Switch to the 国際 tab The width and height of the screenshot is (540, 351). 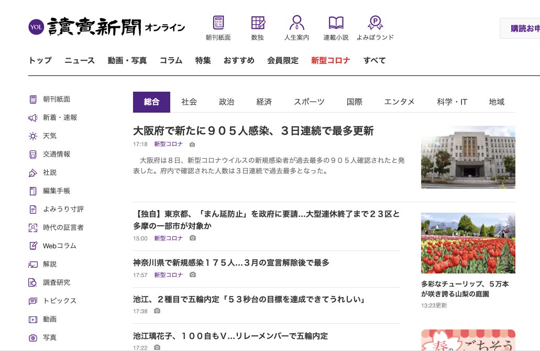[355, 102]
